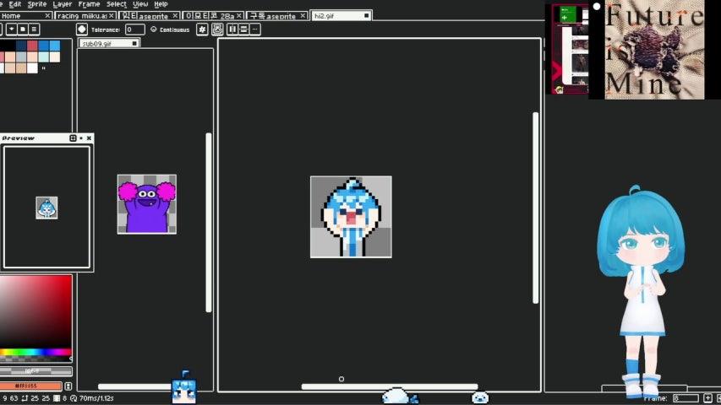The width and height of the screenshot is (721, 405).
Task: Click the plus button beside Frame field
Action: [707, 398]
